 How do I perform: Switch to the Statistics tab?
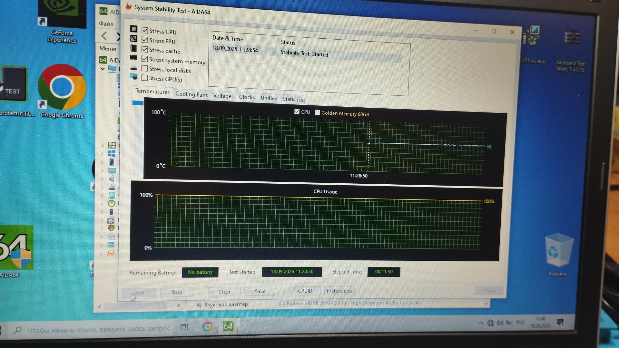tap(293, 99)
